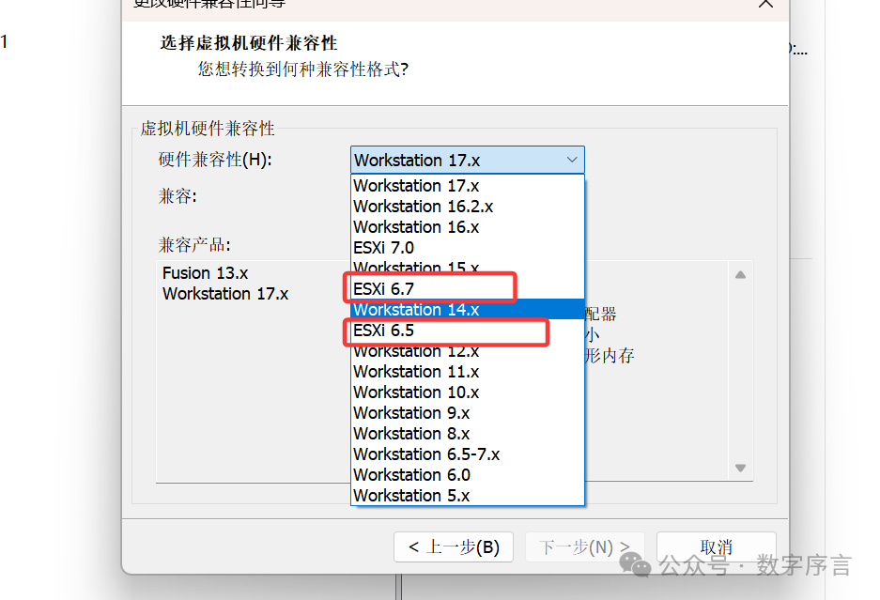Click the 取消 cancel button
This screenshot has height=600, width=880.
click(x=717, y=546)
